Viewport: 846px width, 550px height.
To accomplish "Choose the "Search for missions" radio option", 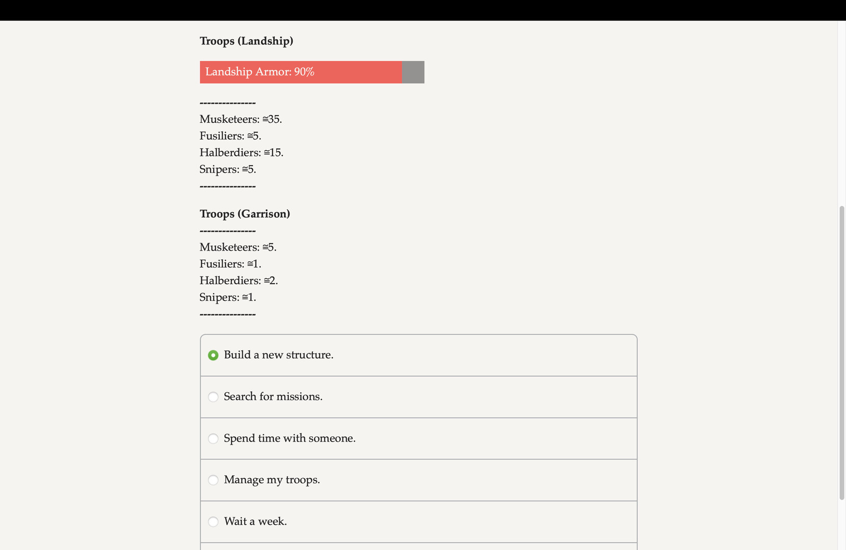I will coord(213,397).
